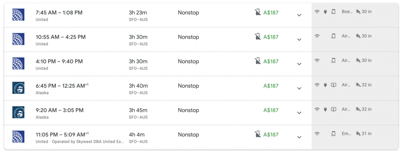
Task: Expand the 6:45 PM Alaska flight row
Action: [x=299, y=89]
